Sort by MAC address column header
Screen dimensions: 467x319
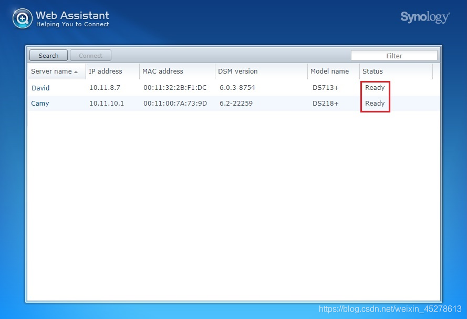pyautogui.click(x=177, y=71)
